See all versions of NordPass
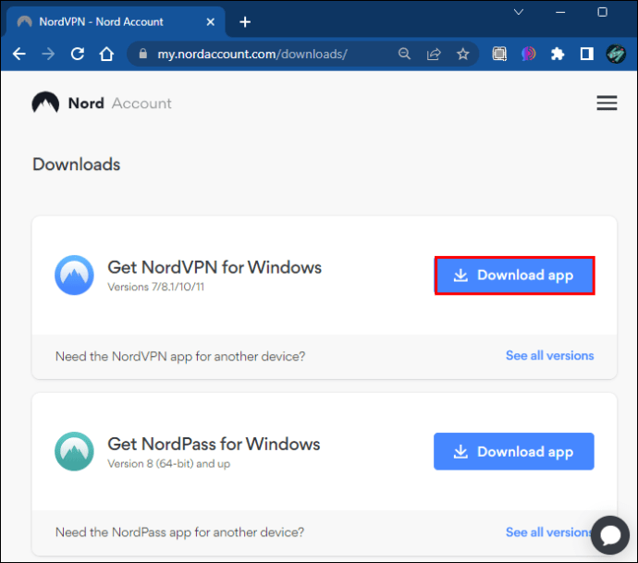 point(549,532)
